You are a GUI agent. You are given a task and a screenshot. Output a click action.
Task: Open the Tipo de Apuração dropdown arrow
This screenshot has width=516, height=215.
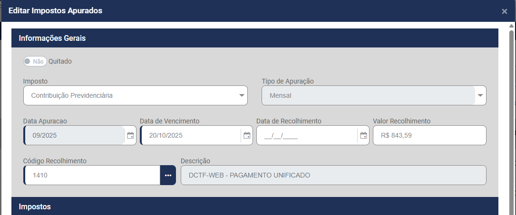click(x=480, y=95)
